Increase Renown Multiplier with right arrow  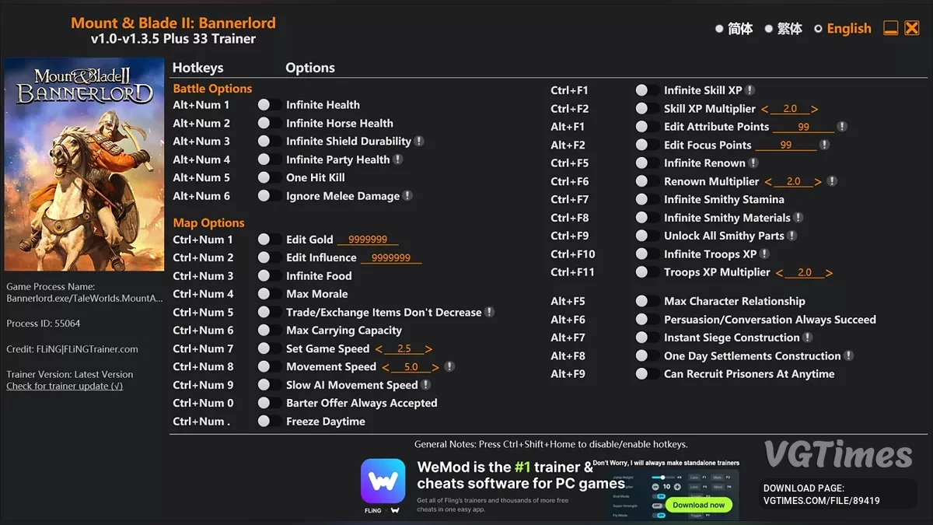[x=817, y=182]
